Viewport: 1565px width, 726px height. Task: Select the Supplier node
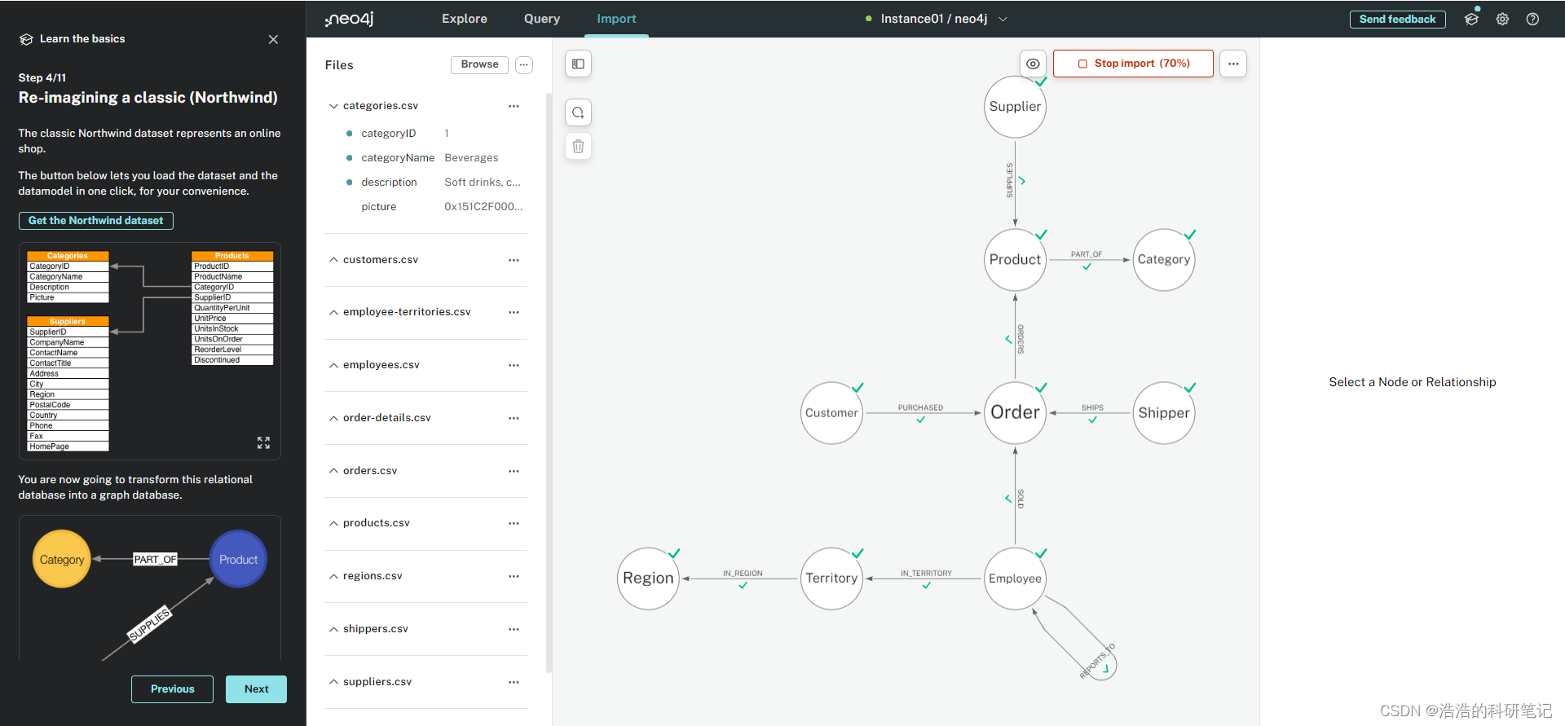[1015, 107]
